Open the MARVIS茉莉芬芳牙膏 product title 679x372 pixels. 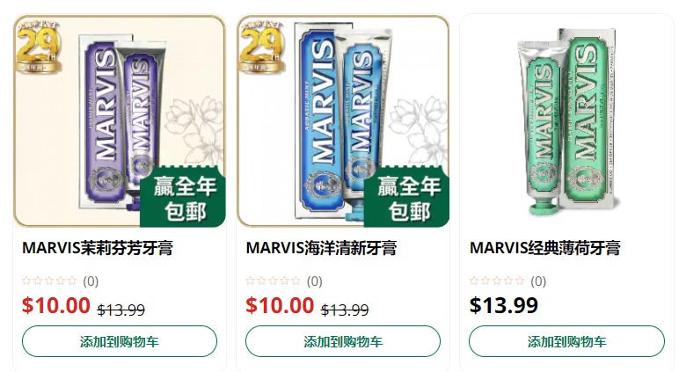[x=98, y=248]
